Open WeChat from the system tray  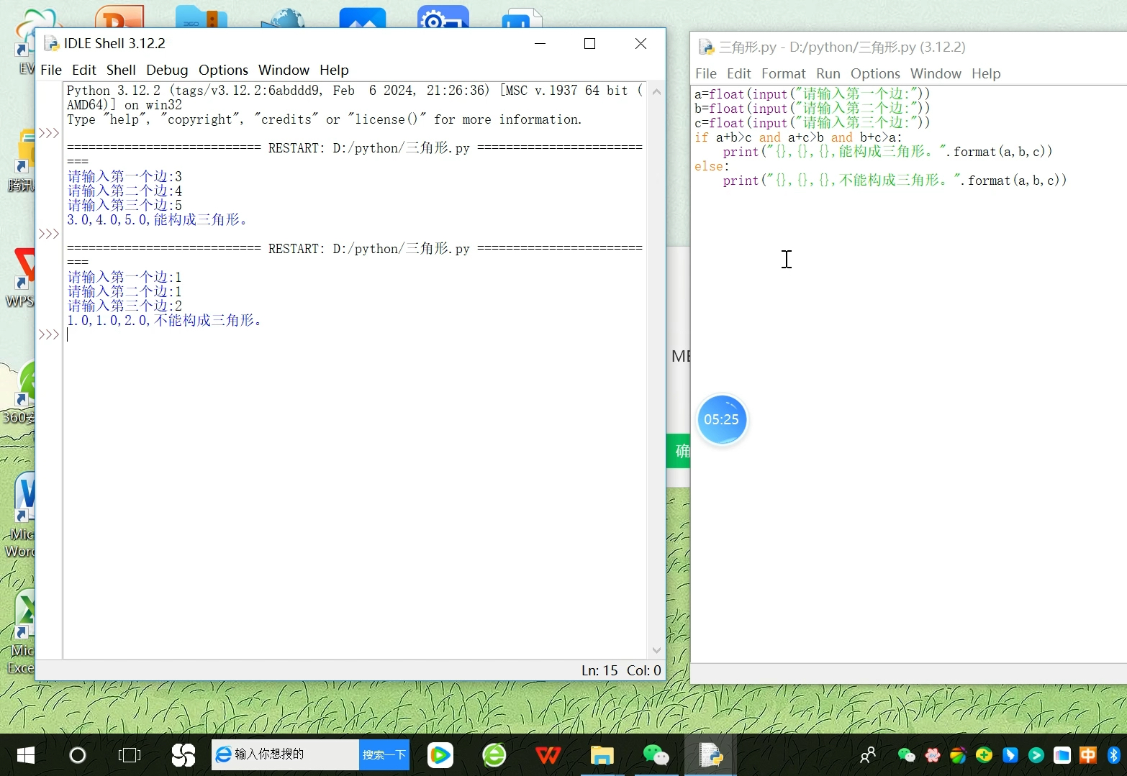click(905, 755)
